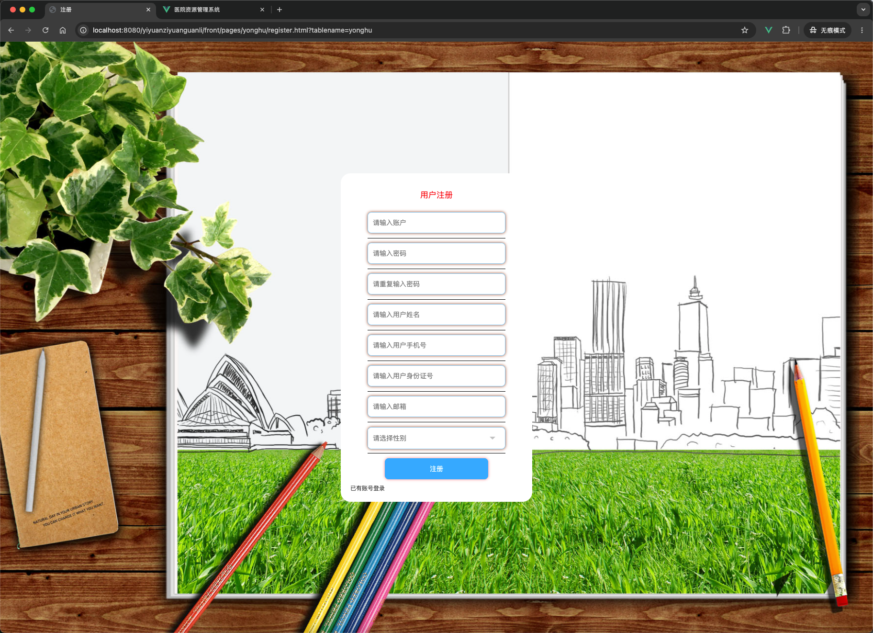873x633 pixels.
Task: Submit the form with the 注册 button
Action: point(436,469)
